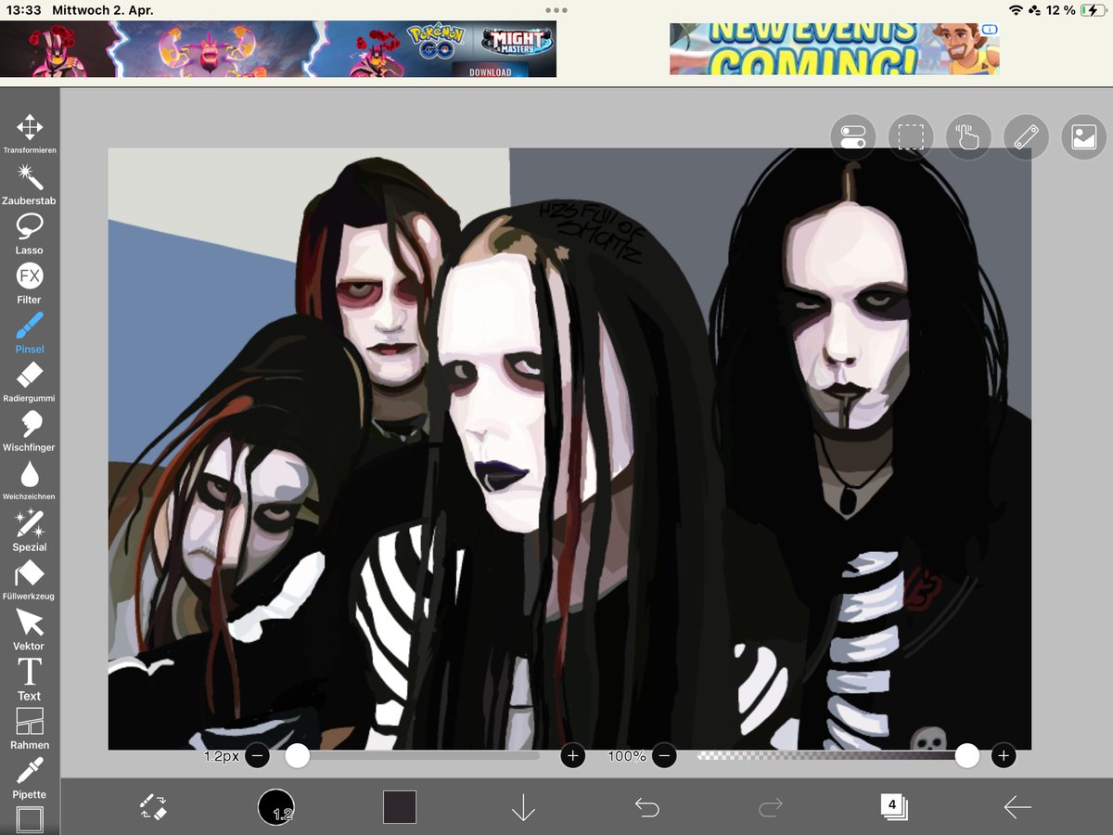Tap the downward arrow button
The image size is (1113, 835).
coord(523,807)
